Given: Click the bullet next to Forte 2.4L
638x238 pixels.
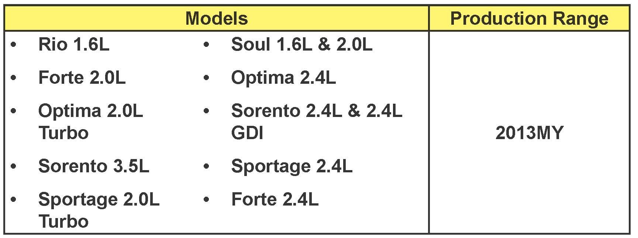Looking at the screenshot, I should [x=206, y=200].
